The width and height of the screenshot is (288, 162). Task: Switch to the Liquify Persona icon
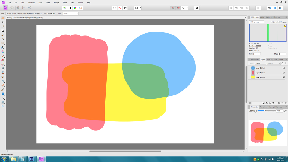click(x=12, y=8)
